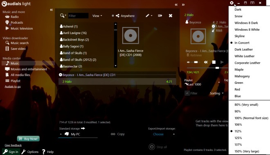Open the theme options gear icon
Image resolution: width=270 pixels, height=155 pixels.
tap(232, 3)
